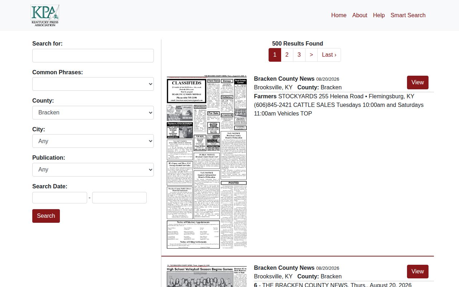Click the 500 Results Found text

tap(298, 44)
